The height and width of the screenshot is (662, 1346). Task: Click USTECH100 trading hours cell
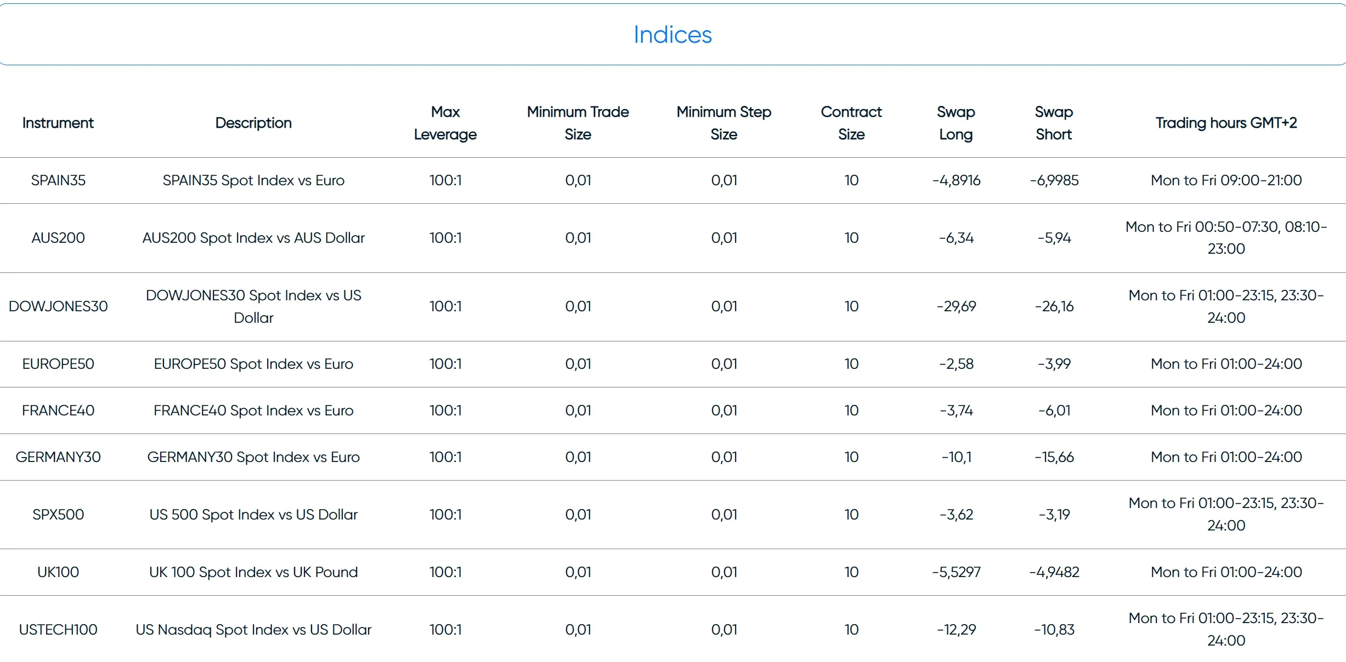[1226, 630]
